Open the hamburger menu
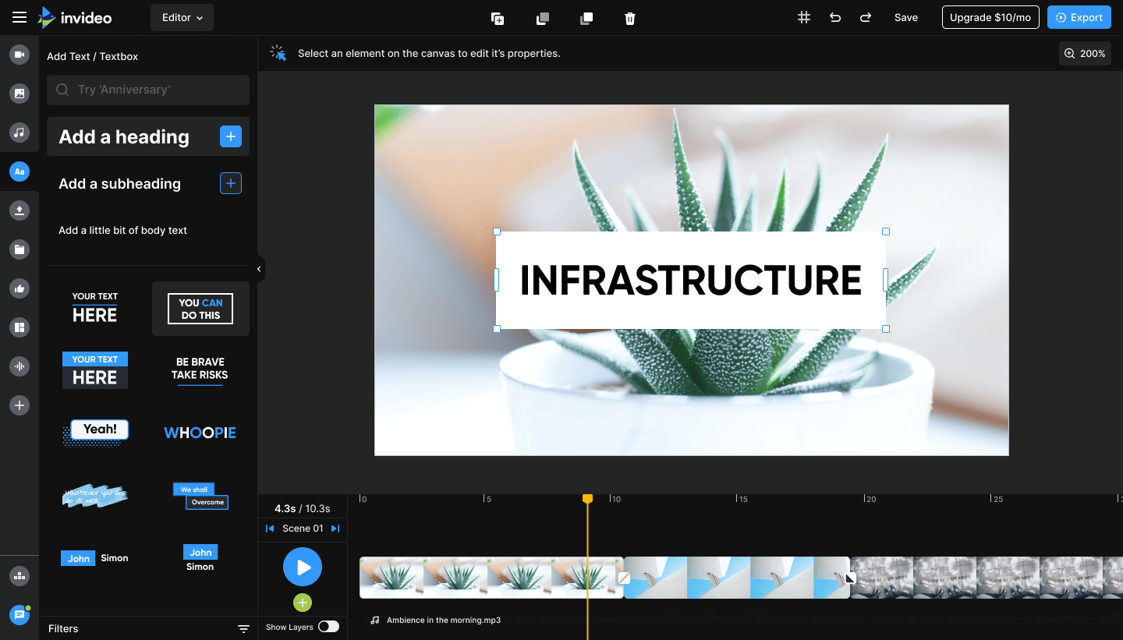 (19, 17)
